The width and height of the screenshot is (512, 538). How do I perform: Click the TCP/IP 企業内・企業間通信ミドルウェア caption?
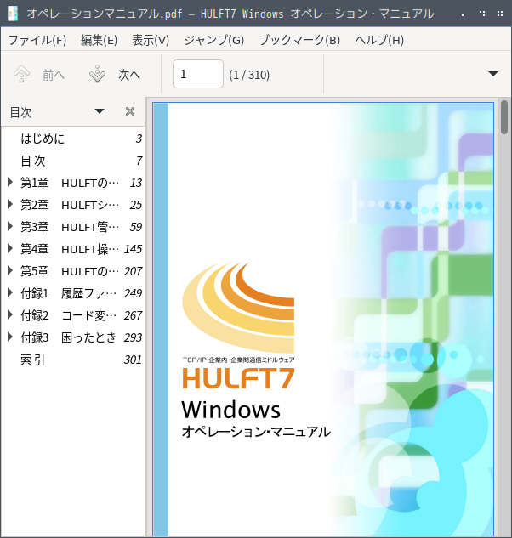[238, 360]
